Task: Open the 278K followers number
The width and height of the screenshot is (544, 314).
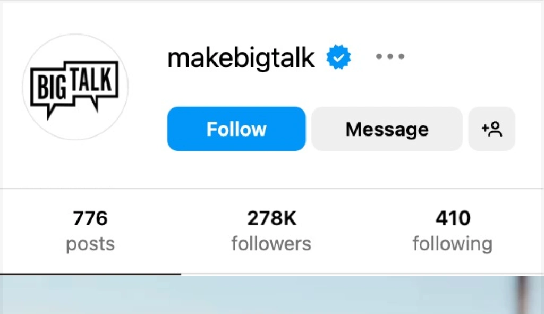Action: (x=271, y=218)
